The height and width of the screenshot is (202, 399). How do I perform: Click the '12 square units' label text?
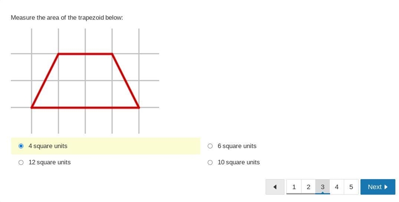[x=49, y=162]
